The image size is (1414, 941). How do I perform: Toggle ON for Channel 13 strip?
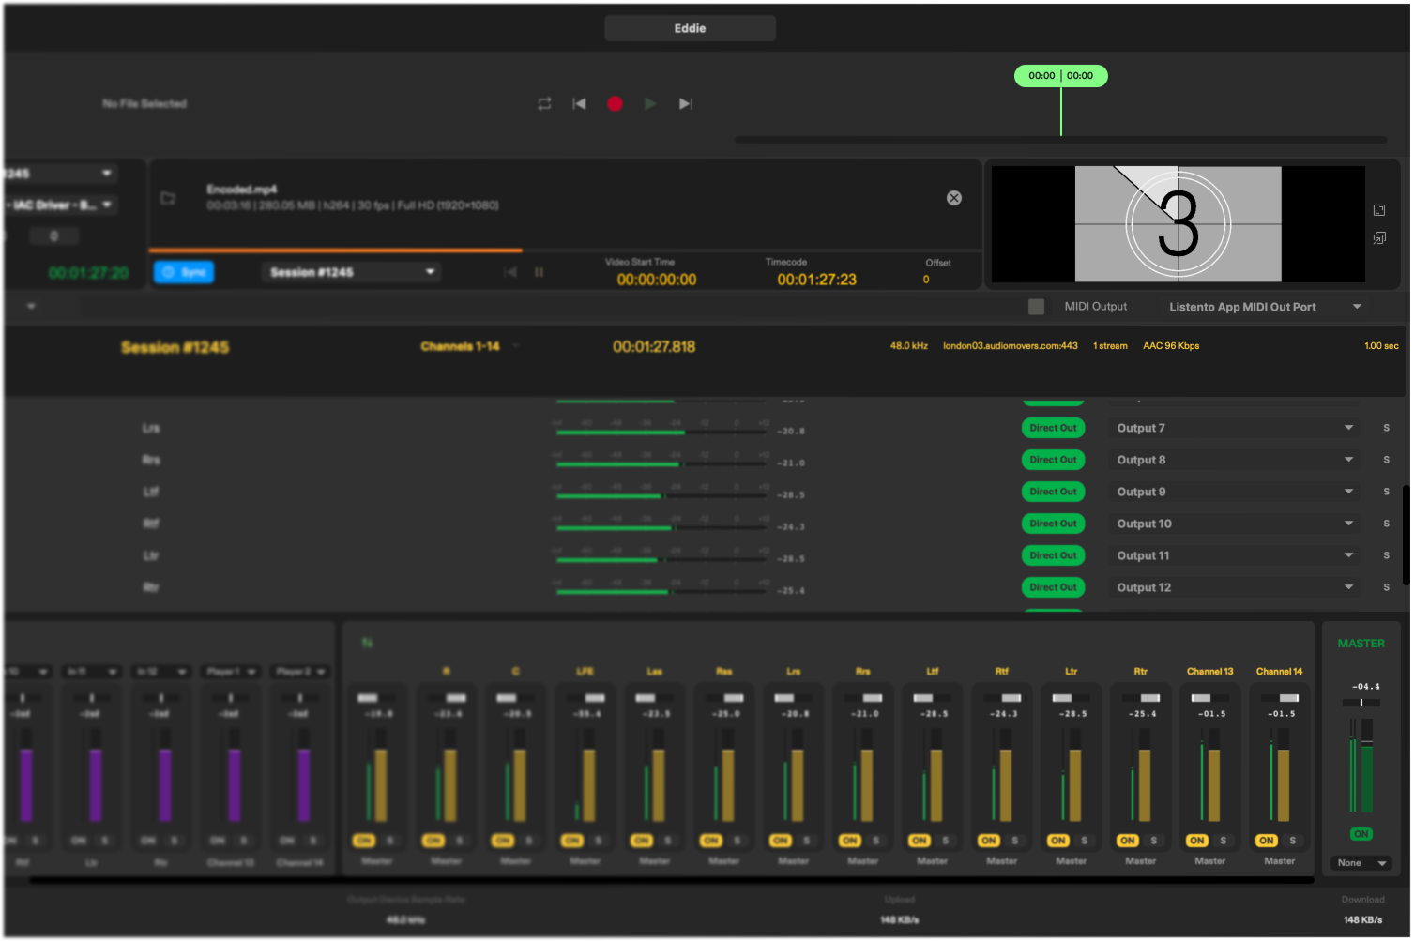[x=1197, y=841]
